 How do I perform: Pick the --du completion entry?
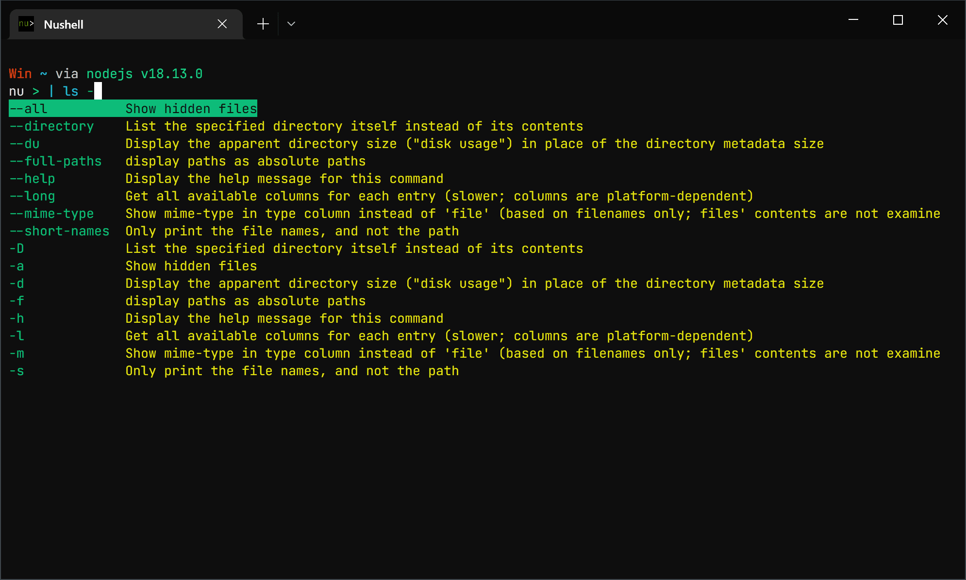[25, 144]
